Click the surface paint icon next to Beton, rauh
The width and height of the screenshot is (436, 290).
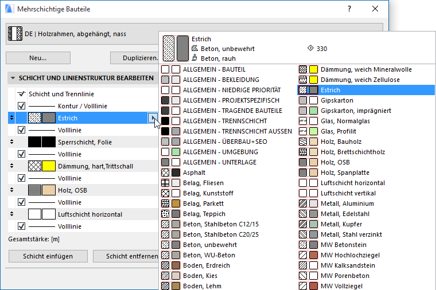tap(194, 58)
